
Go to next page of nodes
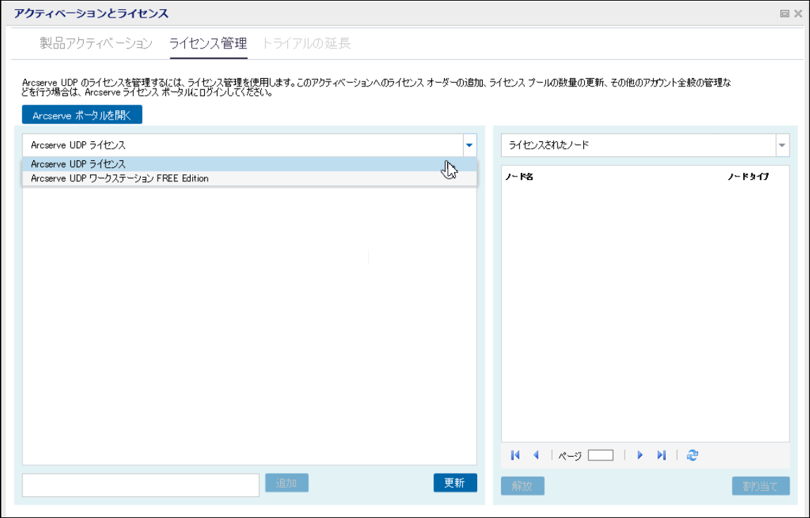[x=640, y=455]
